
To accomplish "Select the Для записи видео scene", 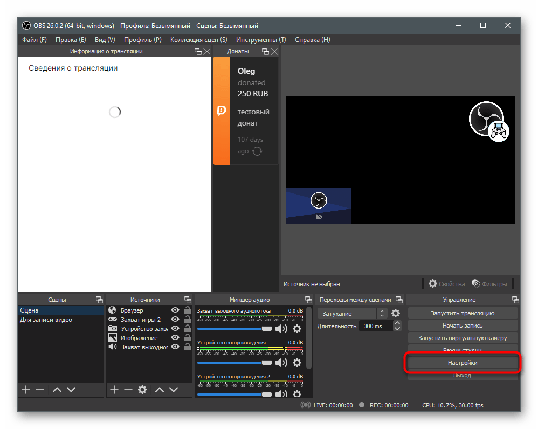I will pyautogui.click(x=46, y=320).
